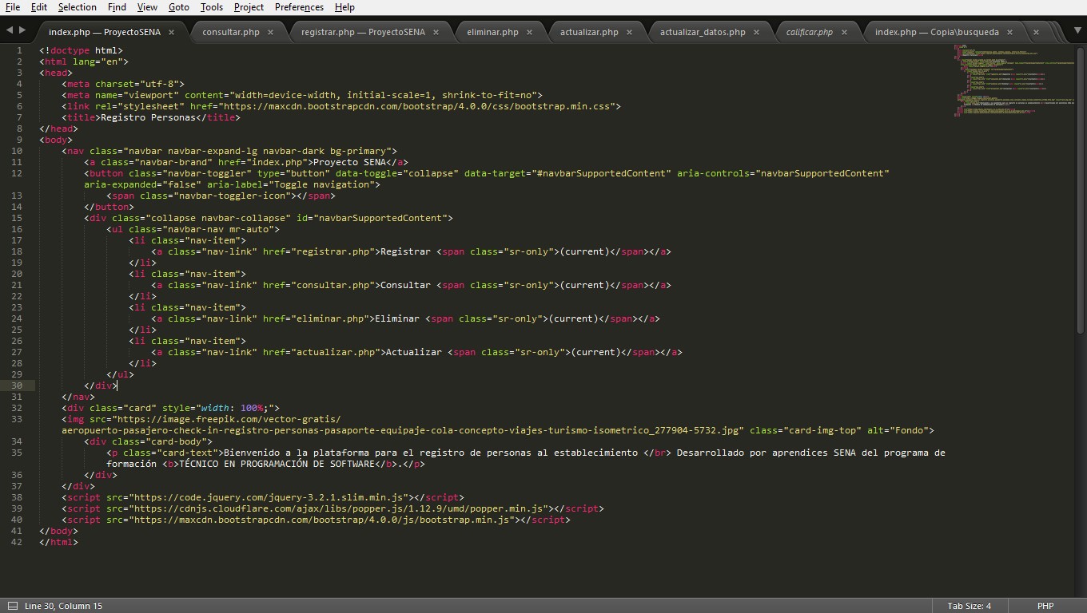This screenshot has width=1087, height=613.
Task: Open the PHP syntax selector
Action: tap(1045, 606)
